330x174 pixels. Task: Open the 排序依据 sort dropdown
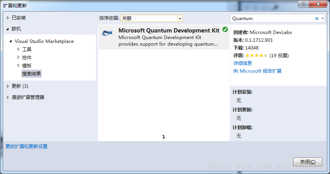(180, 19)
